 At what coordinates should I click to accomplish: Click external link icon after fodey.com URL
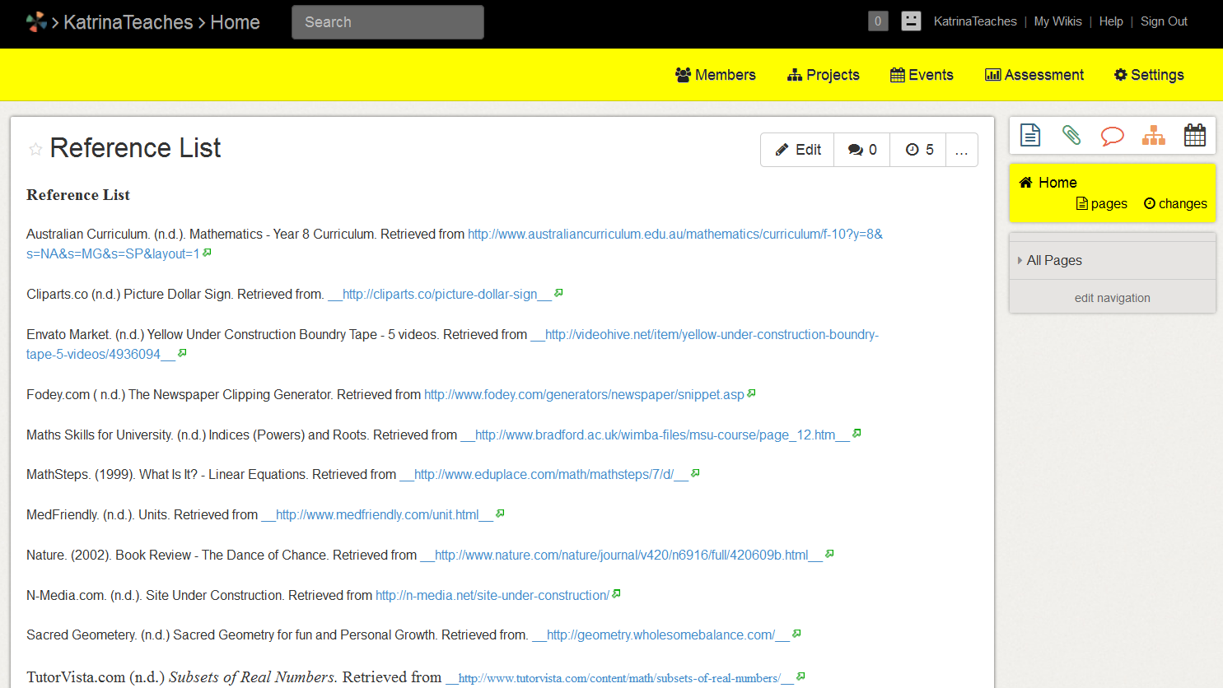tap(751, 393)
